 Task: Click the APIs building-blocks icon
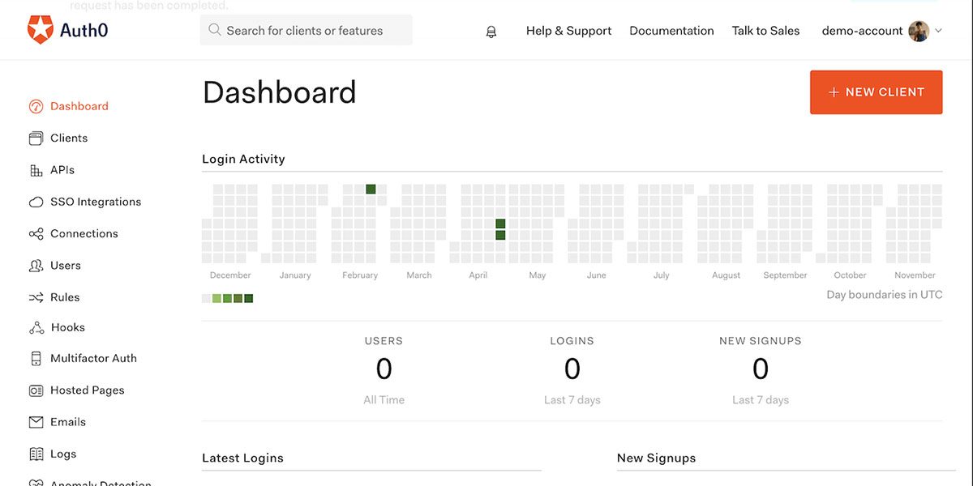click(36, 170)
